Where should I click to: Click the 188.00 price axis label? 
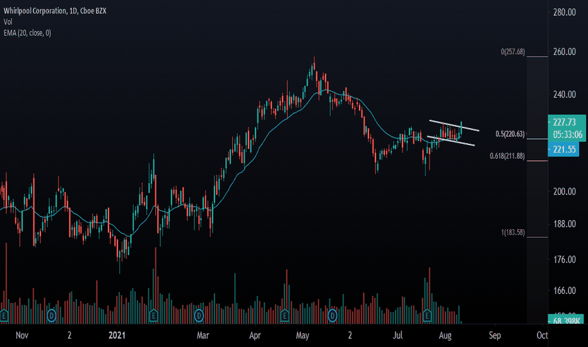565,224
